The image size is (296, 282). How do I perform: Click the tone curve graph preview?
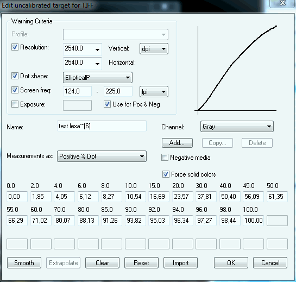coord(236,70)
